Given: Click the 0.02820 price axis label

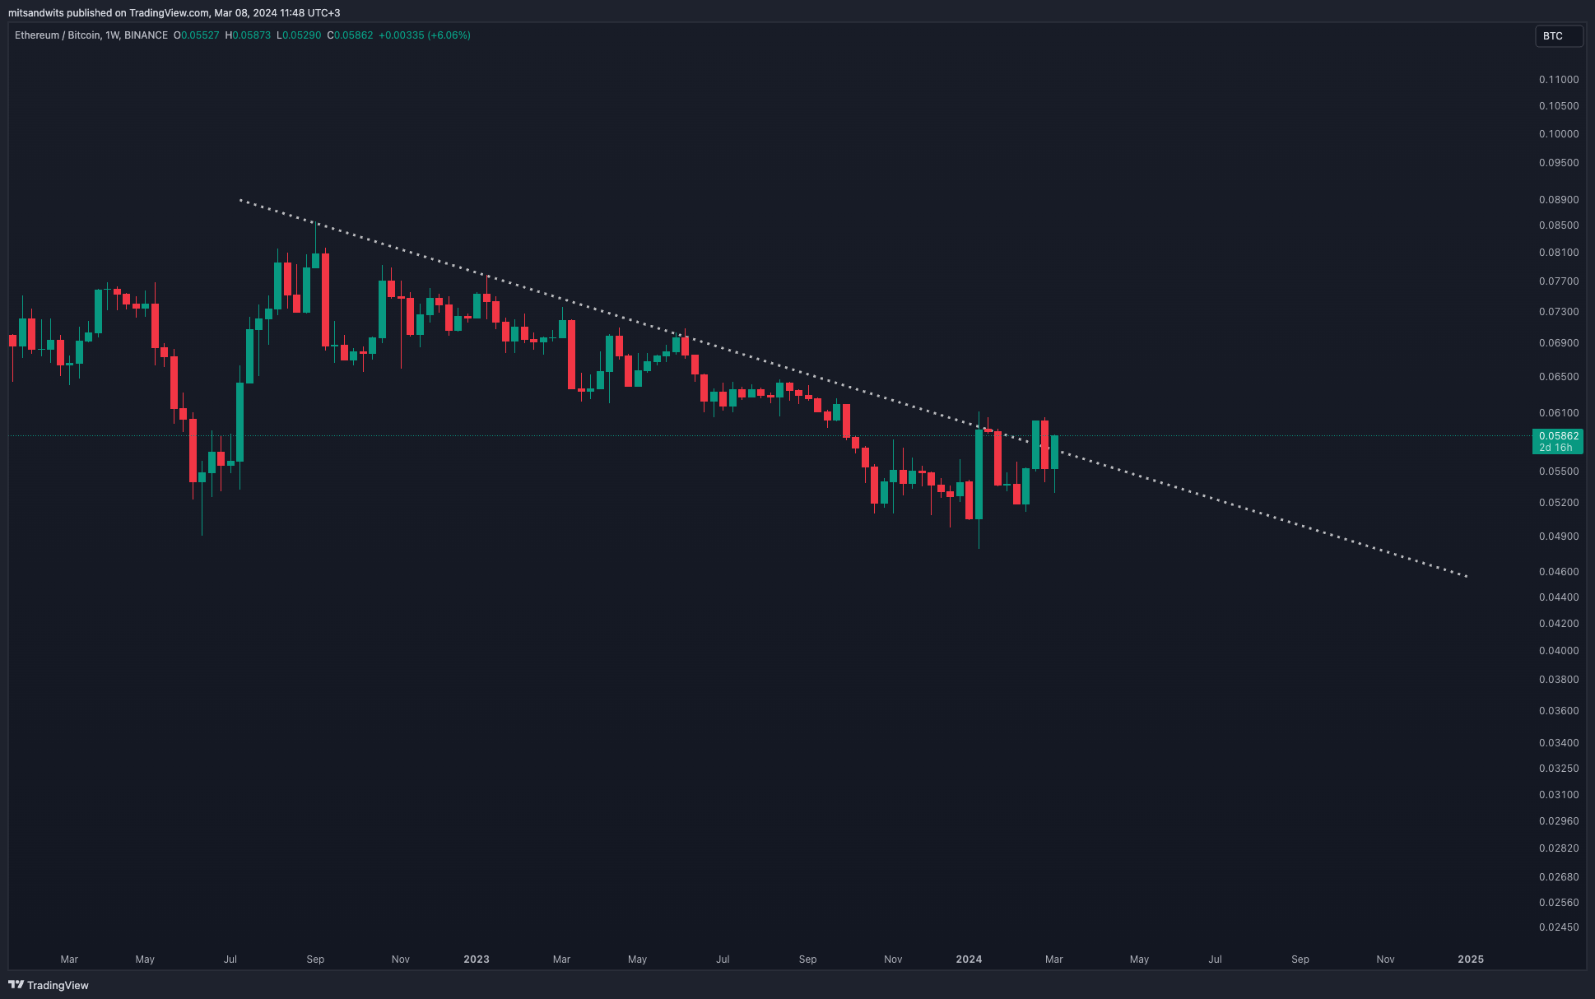Looking at the screenshot, I should (1559, 848).
